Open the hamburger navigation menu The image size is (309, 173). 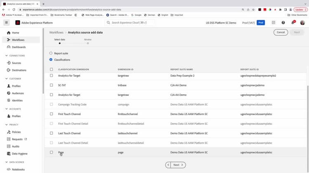click(x=6, y=23)
